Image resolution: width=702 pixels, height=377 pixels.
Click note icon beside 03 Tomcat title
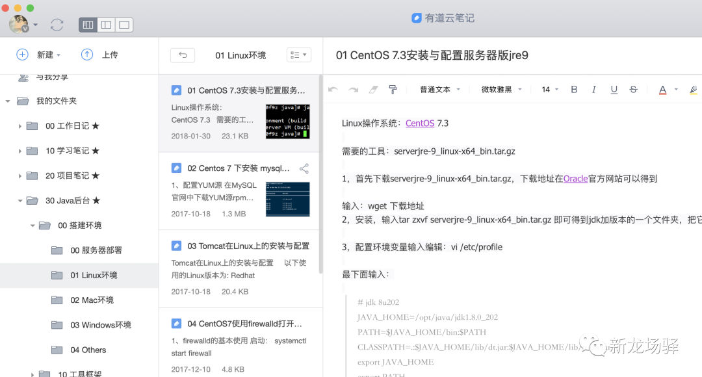pyautogui.click(x=176, y=246)
